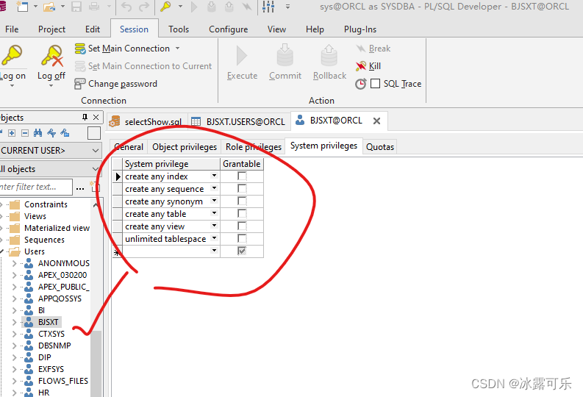Check Grantable for create any view
Image resolution: width=583 pixels, height=397 pixels.
tap(242, 226)
